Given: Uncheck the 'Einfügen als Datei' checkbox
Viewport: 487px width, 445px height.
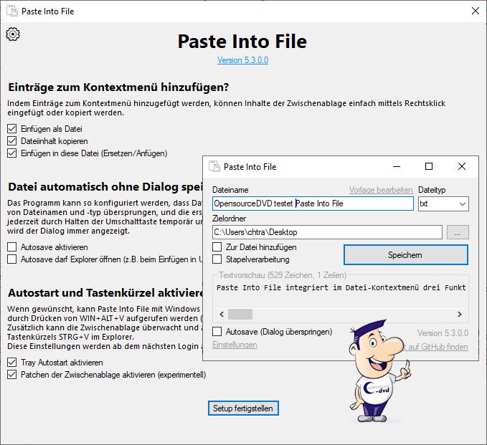Looking at the screenshot, I should [11, 129].
